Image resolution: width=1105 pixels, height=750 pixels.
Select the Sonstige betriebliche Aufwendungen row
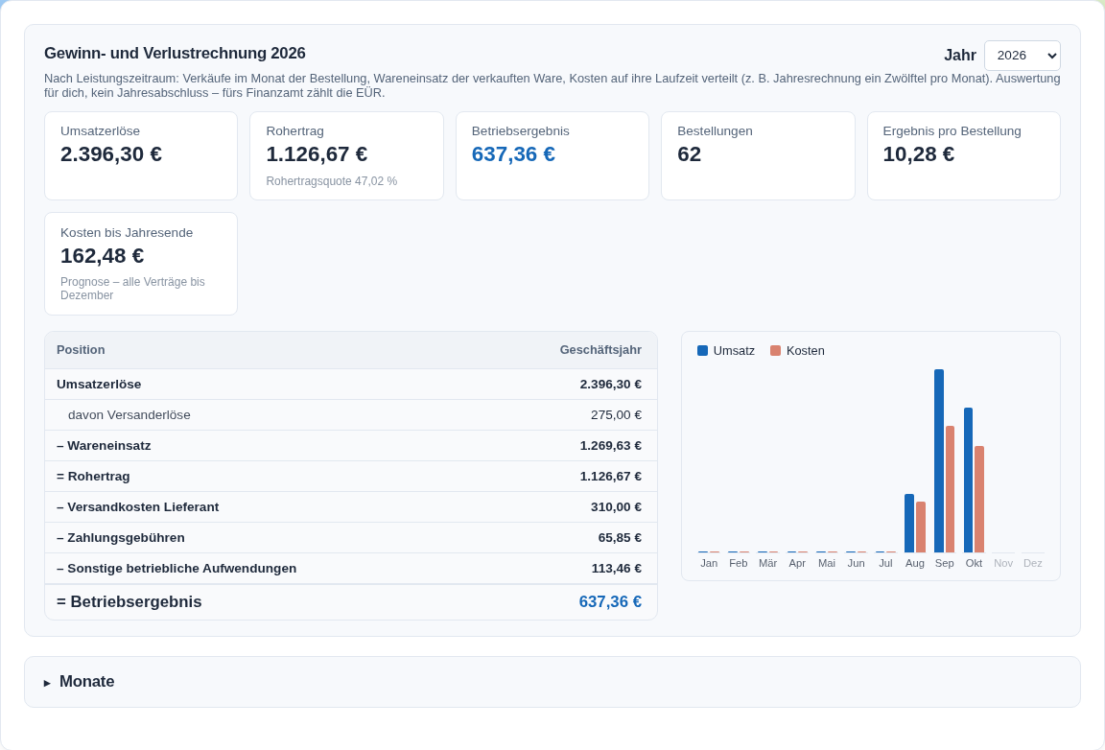[351, 568]
